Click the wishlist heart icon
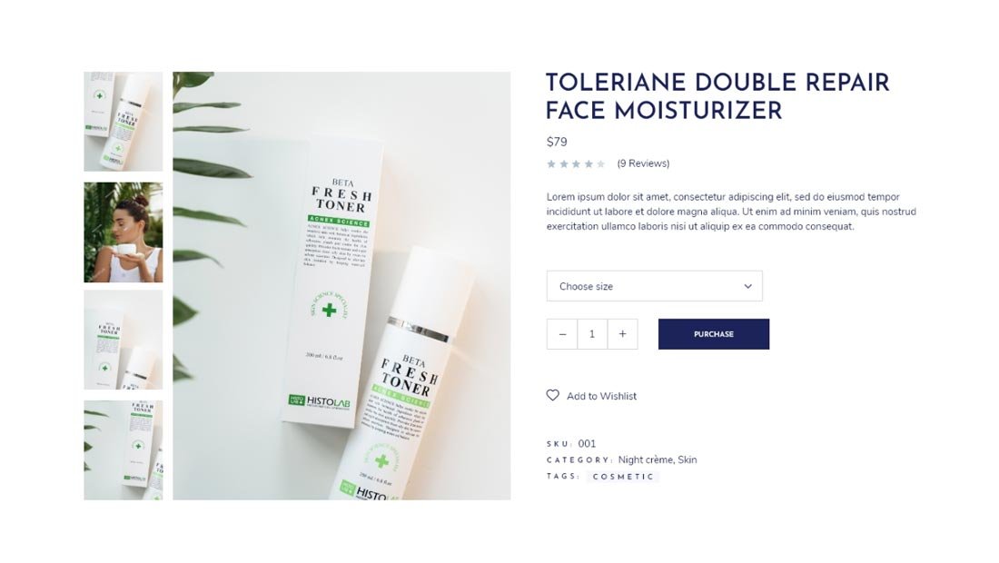 (x=552, y=396)
